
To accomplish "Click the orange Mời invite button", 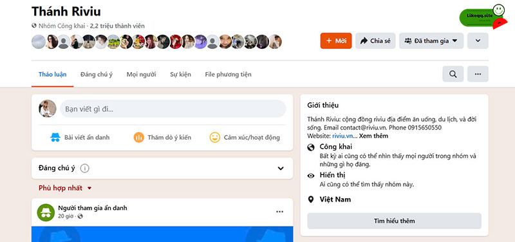I will click(335, 41).
